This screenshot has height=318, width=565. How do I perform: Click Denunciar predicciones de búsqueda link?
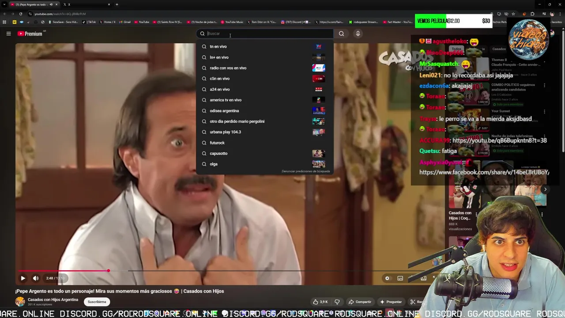tap(305, 171)
